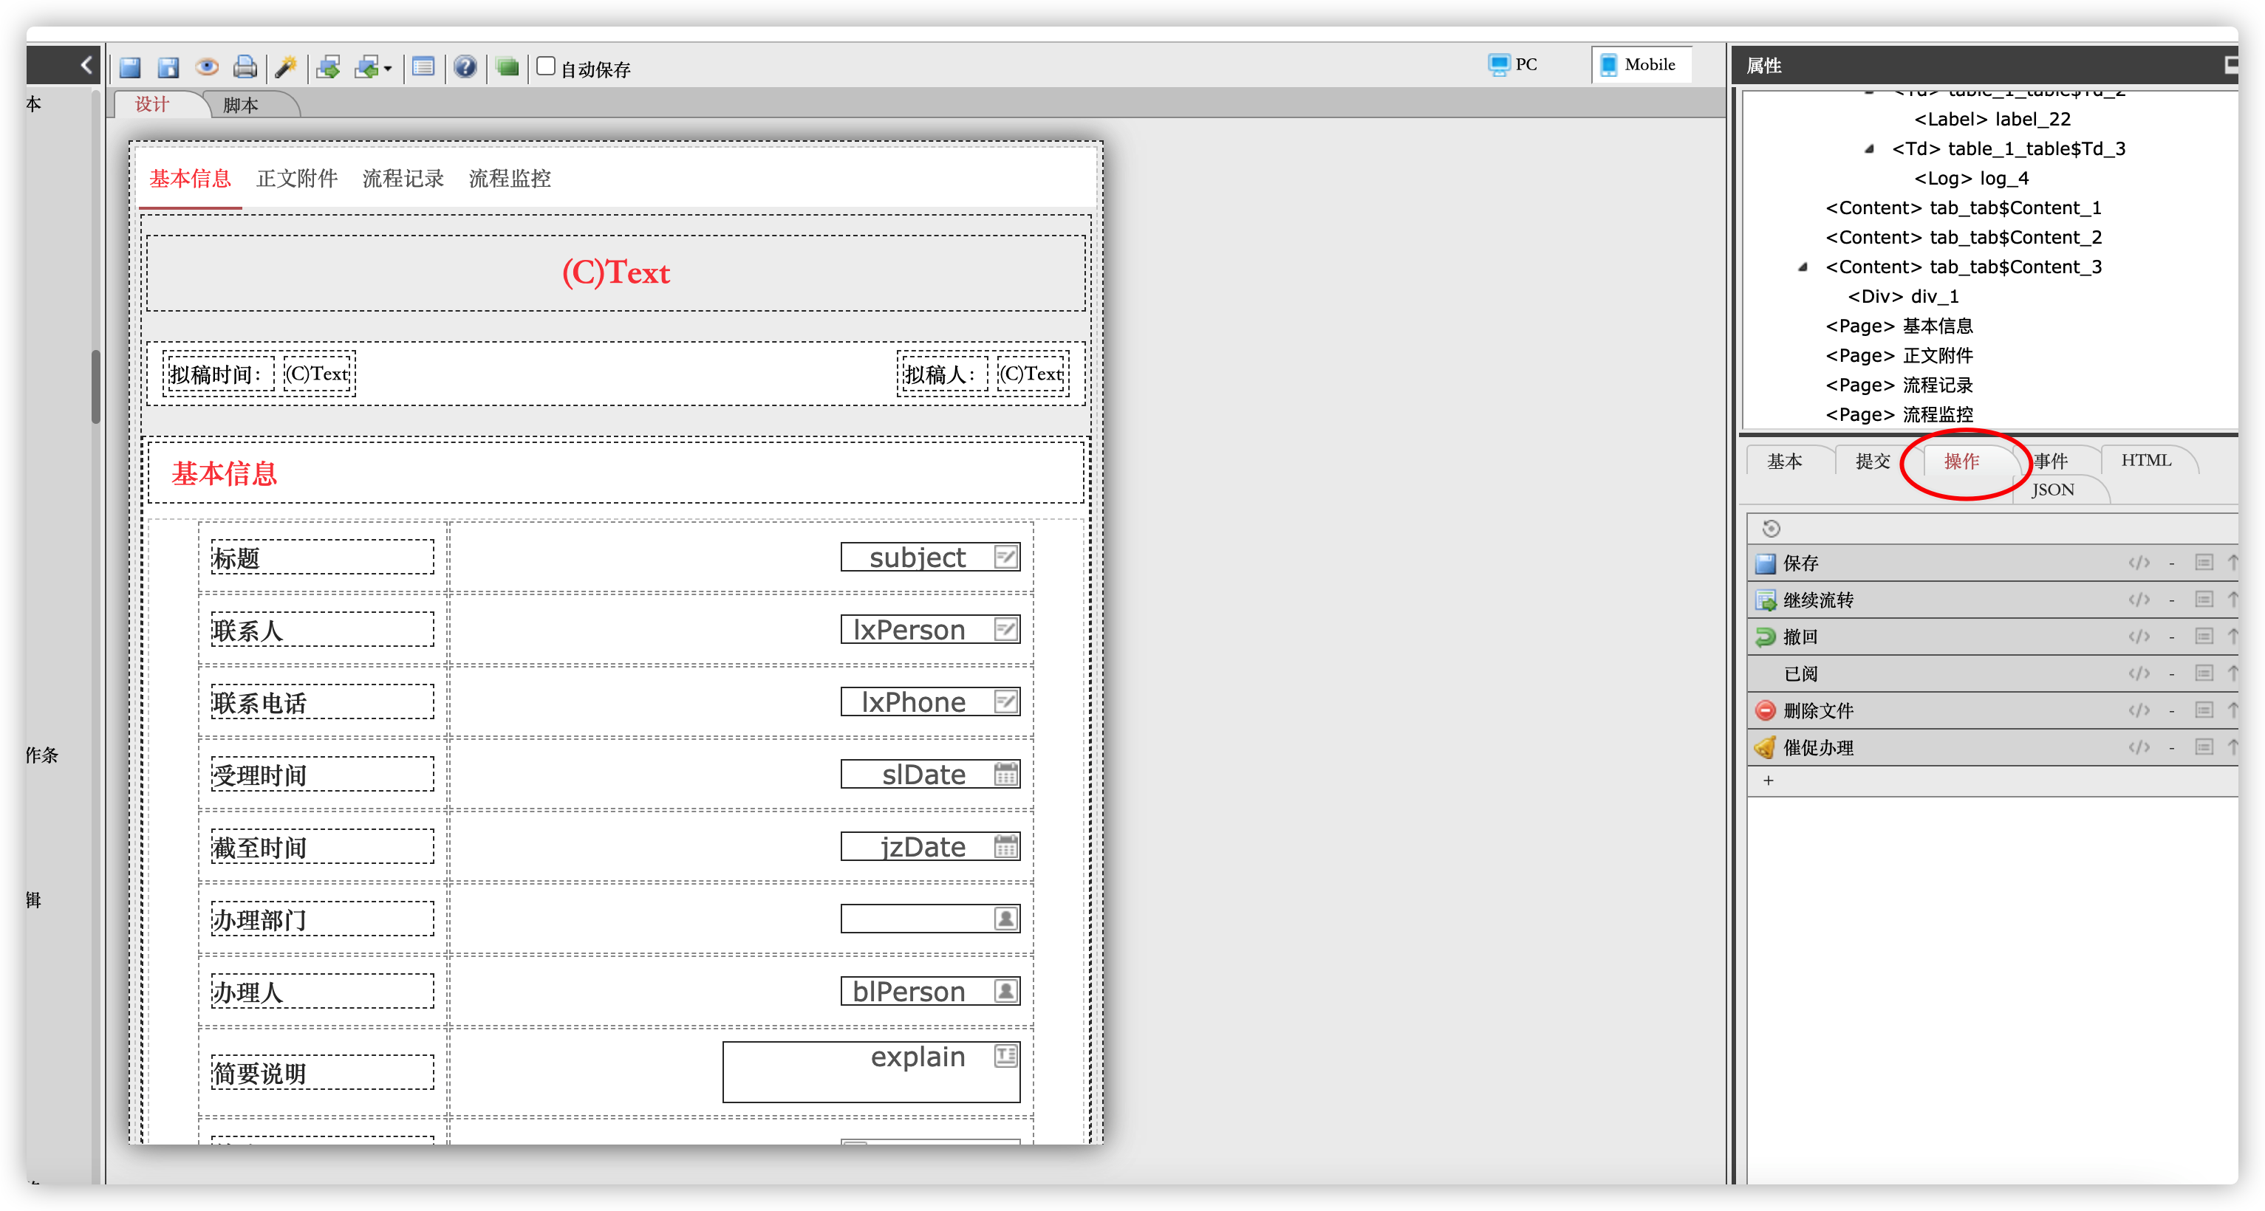Screen dimensions: 2265x1211
Task: Click the window icon with right green arrow
Action: click(329, 66)
